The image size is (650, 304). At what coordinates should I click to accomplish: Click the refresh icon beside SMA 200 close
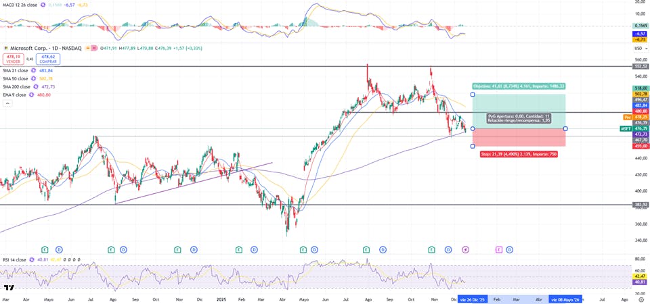point(35,87)
